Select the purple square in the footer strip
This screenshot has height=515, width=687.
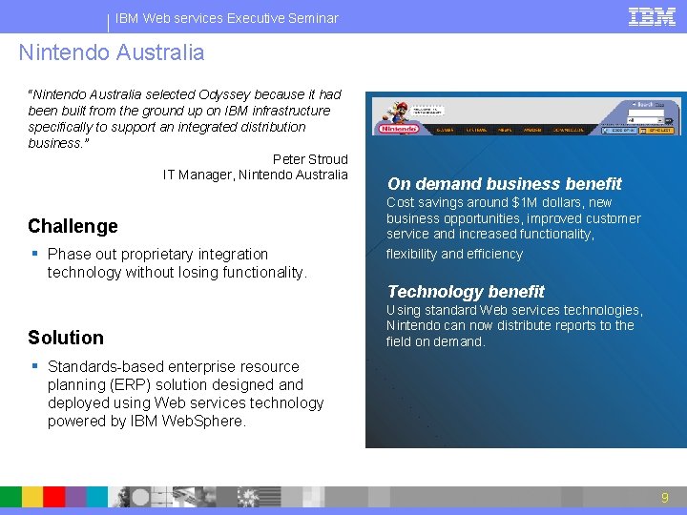[x=75, y=497]
